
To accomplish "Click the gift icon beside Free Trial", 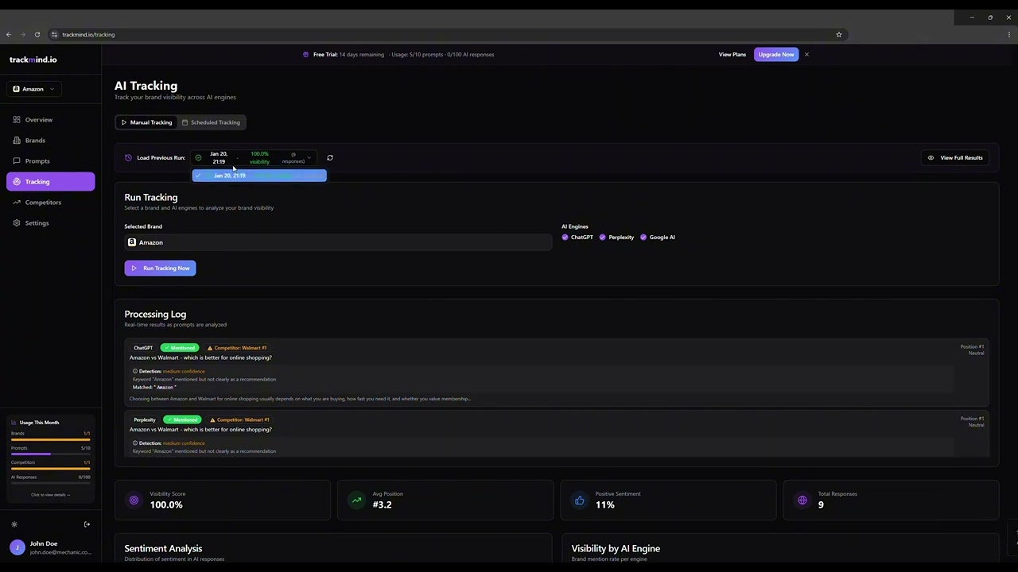I will [x=306, y=55].
